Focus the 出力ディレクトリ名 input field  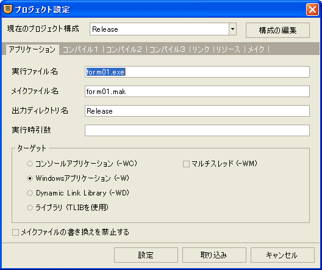pos(197,111)
